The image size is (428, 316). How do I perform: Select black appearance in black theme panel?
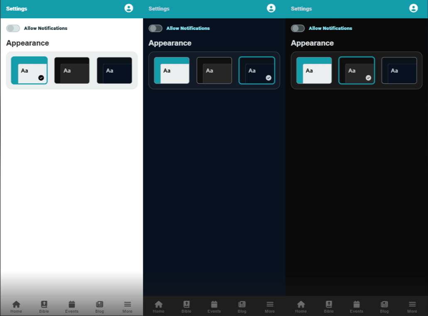(357, 70)
